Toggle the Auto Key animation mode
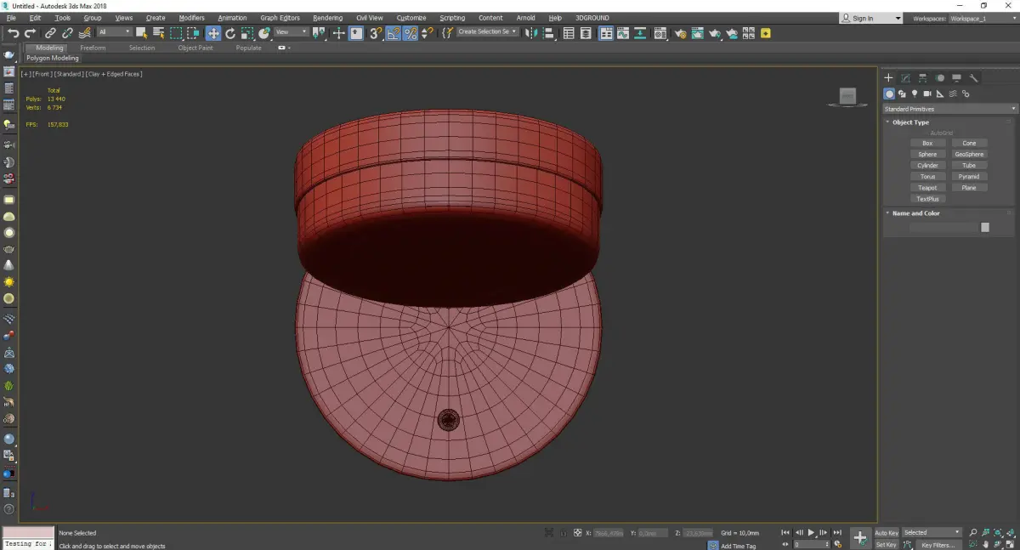This screenshot has width=1020, height=550. coord(887,533)
